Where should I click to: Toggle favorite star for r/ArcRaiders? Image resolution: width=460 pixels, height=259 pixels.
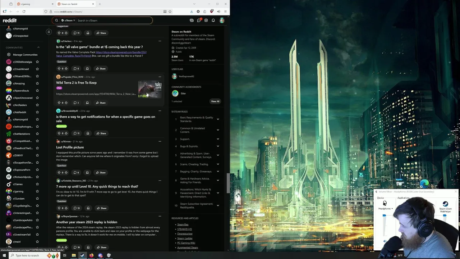click(x=37, y=105)
